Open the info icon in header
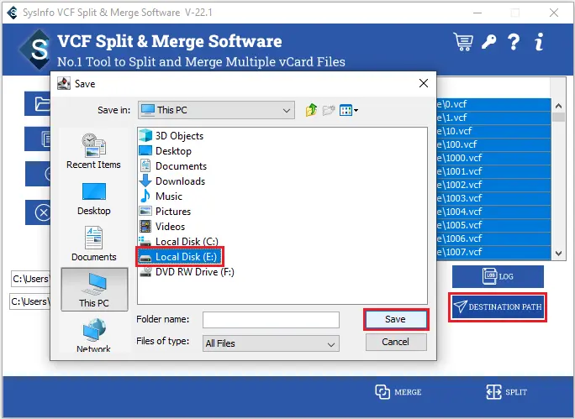 point(539,42)
